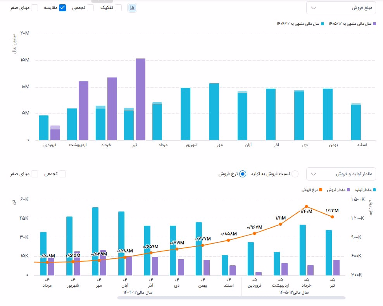The height and width of the screenshot is (306, 383).
Task: Enable the تجمعی checkbox on top chart
Action: pyautogui.click(x=90, y=8)
